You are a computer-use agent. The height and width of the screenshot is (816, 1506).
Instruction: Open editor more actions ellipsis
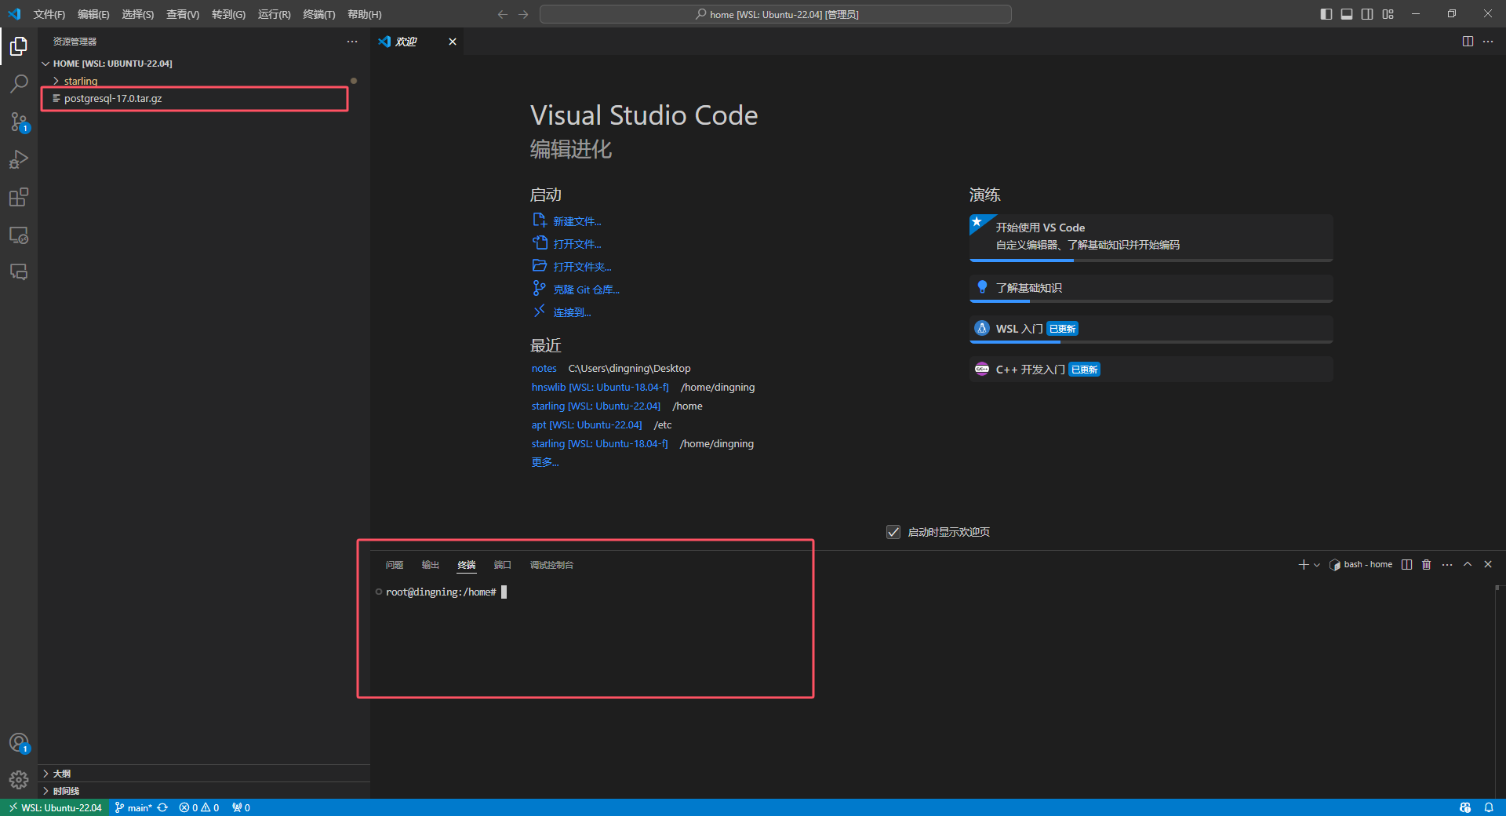[1488, 42]
